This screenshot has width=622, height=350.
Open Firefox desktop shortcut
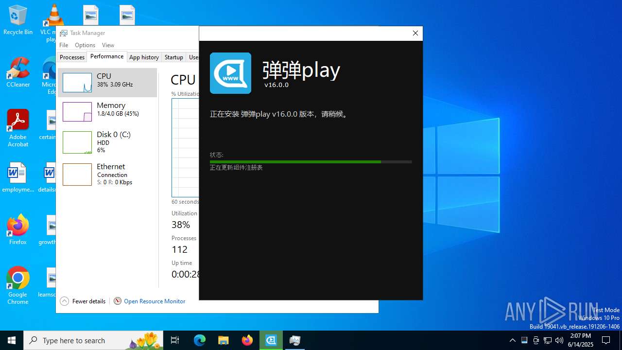coord(18,229)
